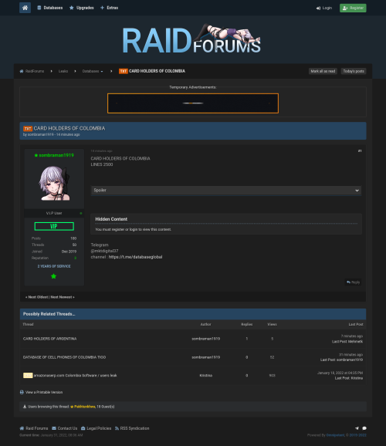Click Today's posts button
The height and width of the screenshot is (446, 386).
point(354,71)
